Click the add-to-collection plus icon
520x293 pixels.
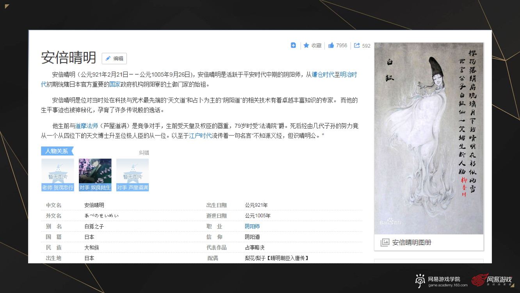pyautogui.click(x=293, y=45)
